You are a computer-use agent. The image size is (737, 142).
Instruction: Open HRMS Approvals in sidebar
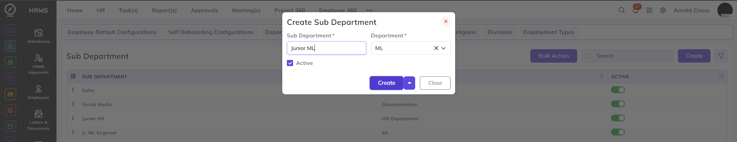pos(38,64)
